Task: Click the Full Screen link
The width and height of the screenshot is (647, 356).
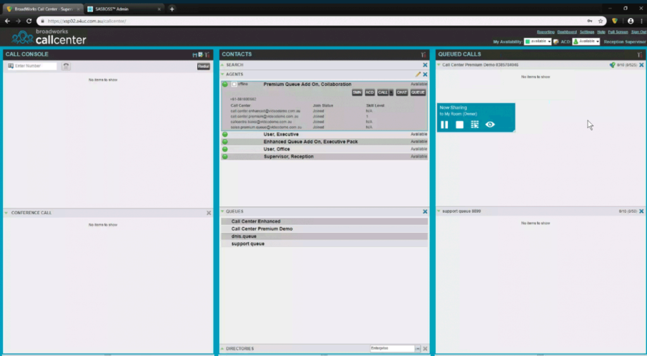Action: tap(618, 32)
